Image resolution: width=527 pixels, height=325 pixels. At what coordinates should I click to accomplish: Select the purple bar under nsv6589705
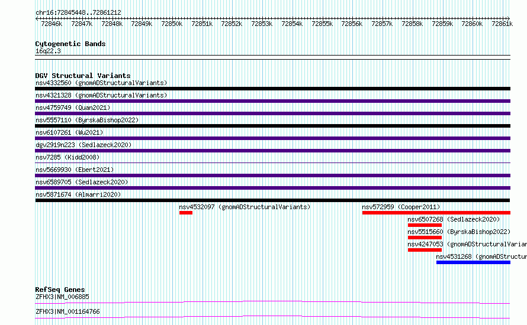(x=272, y=188)
